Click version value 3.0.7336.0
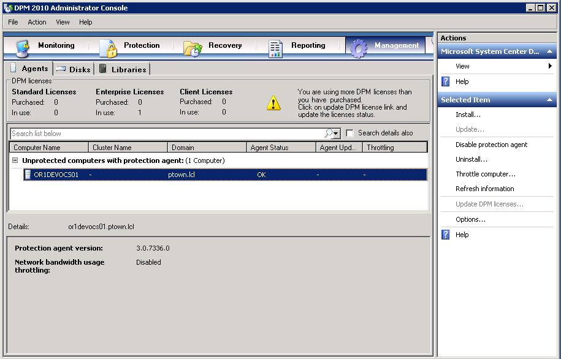561x359 pixels. tap(153, 248)
